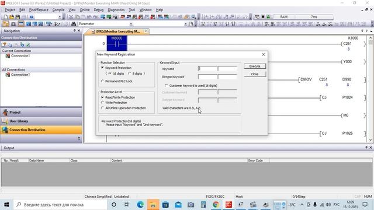The width and height of the screenshot is (374, 210).
Task: Select the M8000 contact in ladder
Action: (x=117, y=43)
